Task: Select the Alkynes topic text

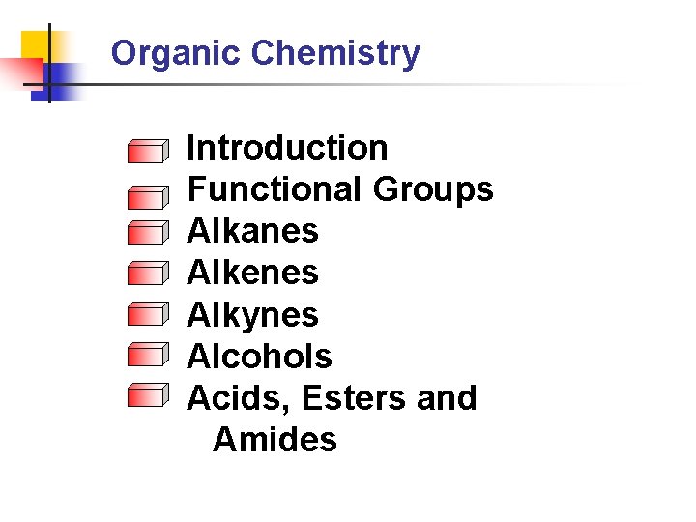Action: click(x=252, y=315)
